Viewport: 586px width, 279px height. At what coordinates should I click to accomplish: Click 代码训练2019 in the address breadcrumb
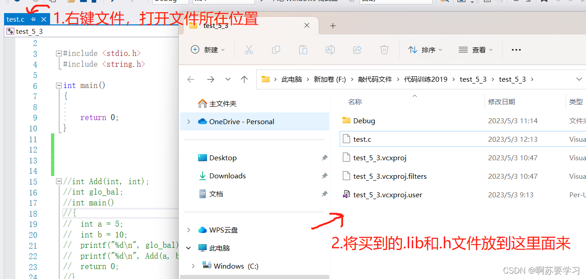tap(426, 79)
